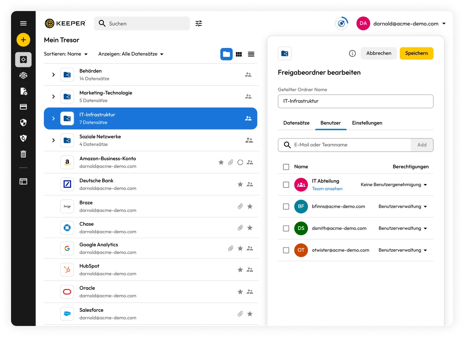
Task: Open the BreachWatch shield sidebar icon
Action: [x=23, y=138]
